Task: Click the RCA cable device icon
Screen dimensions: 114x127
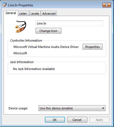Action: [21, 27]
